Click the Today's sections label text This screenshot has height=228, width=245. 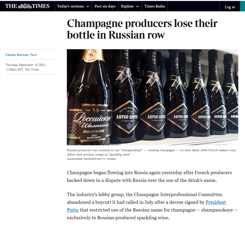click(70, 6)
